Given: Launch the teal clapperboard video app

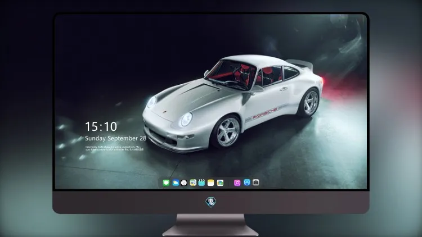Looking at the screenshot, I should click(x=201, y=183).
